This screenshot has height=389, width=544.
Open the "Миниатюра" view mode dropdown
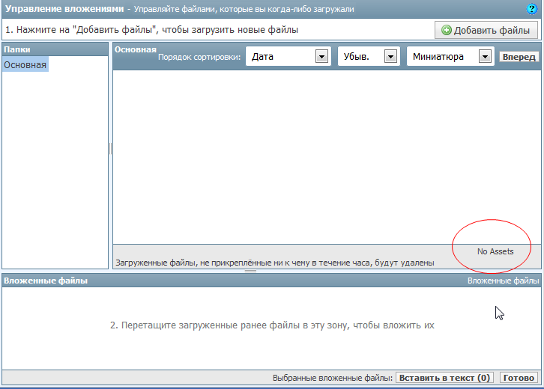[x=450, y=56]
